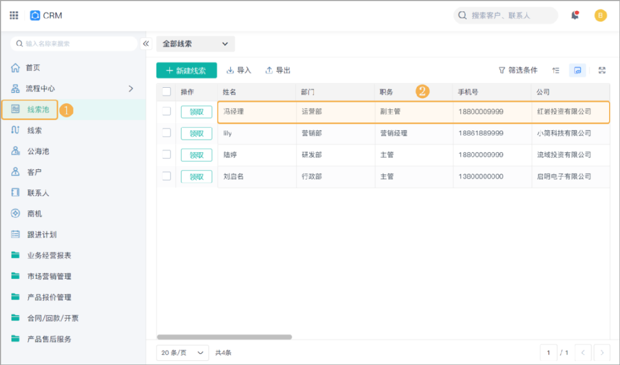Click the 新建线索 button

(x=185, y=70)
